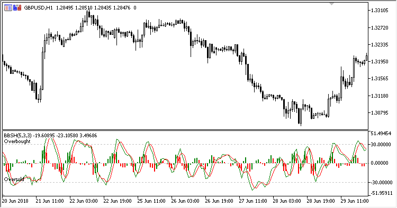
Task: Click the 22 Jun 03:00 time label
Action: click(x=84, y=201)
